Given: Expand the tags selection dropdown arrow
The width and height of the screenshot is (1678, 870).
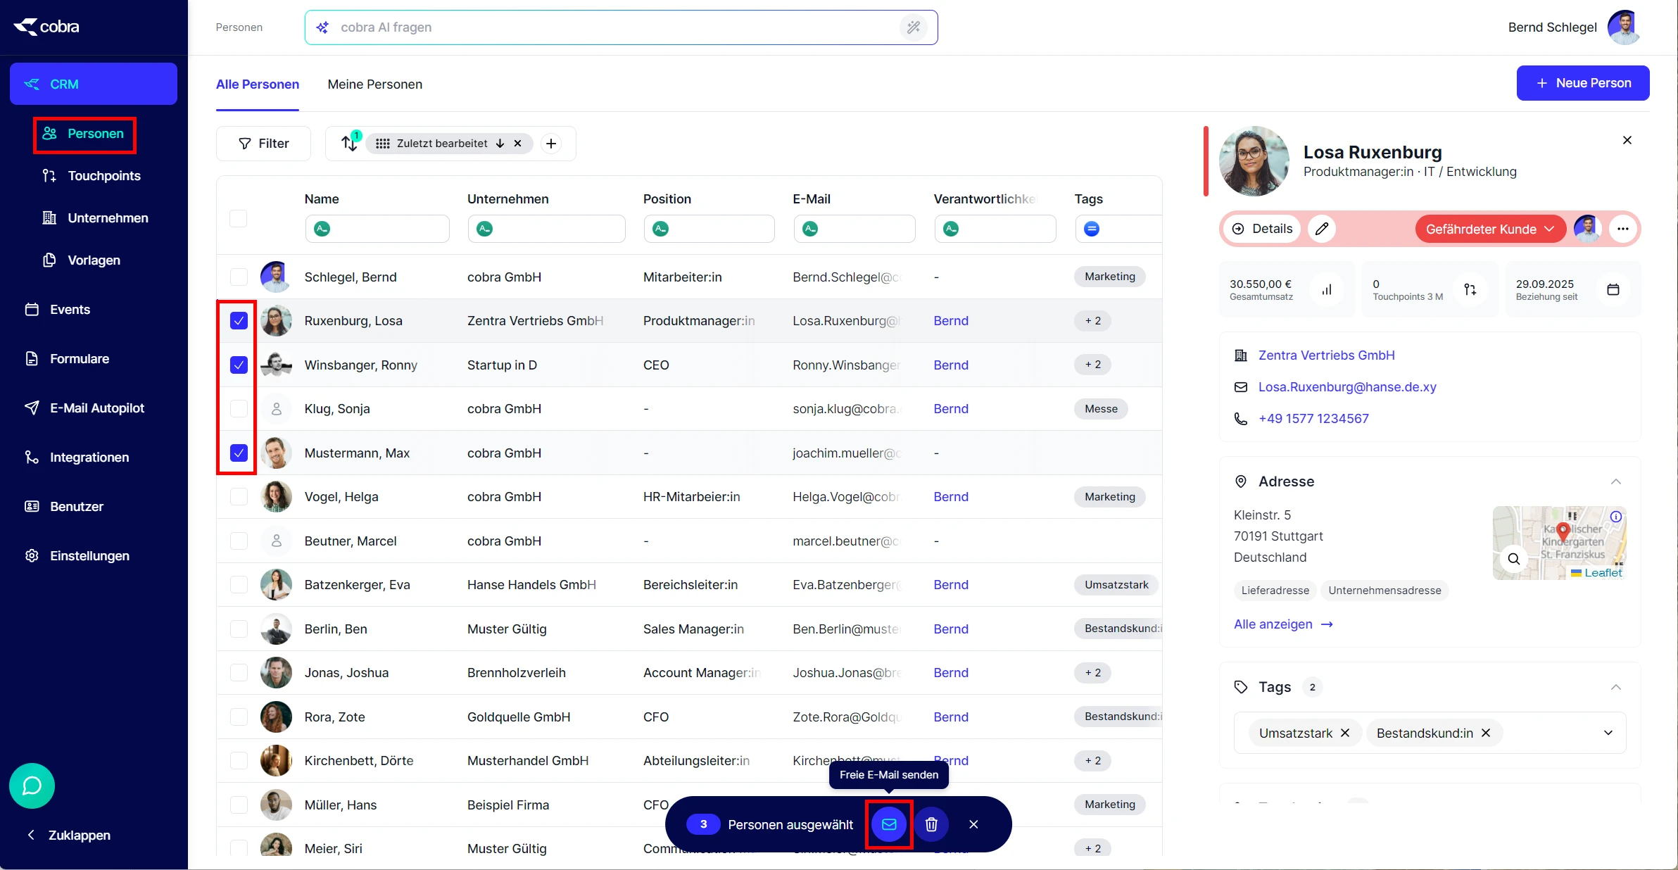Looking at the screenshot, I should coord(1608,733).
